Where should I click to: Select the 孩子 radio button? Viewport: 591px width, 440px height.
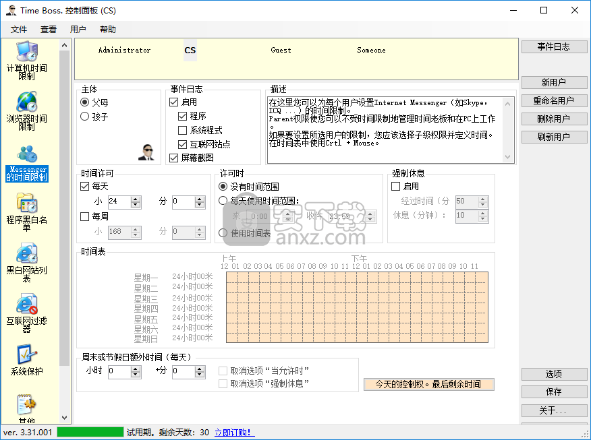[x=85, y=117]
